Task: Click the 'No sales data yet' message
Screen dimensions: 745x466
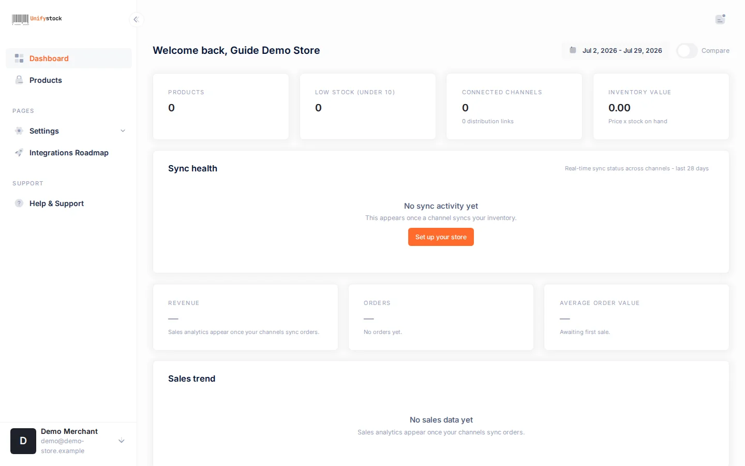Action: [441, 420]
